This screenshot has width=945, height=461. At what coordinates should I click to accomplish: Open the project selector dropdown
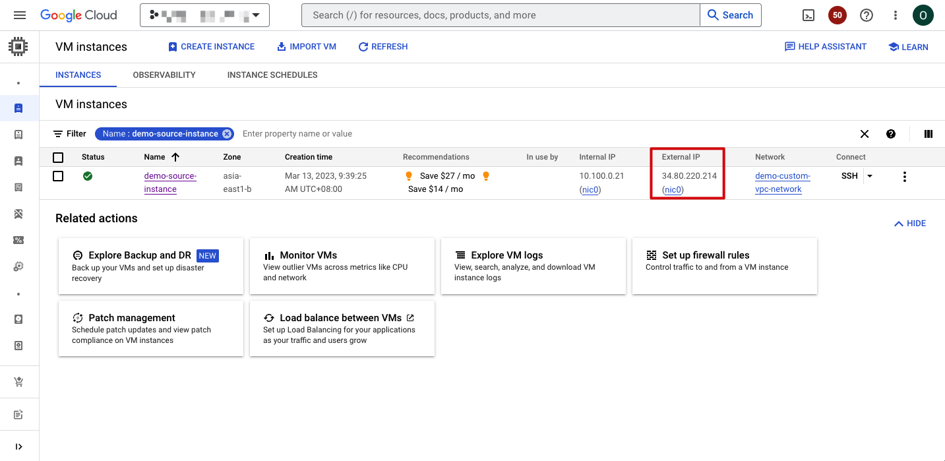(x=204, y=15)
